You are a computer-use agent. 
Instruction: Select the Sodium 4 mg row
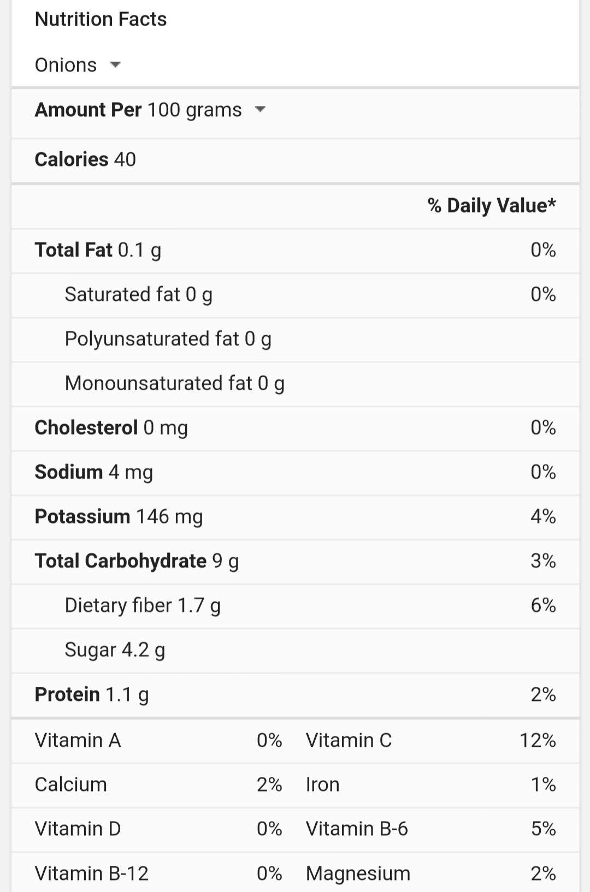coord(295,473)
